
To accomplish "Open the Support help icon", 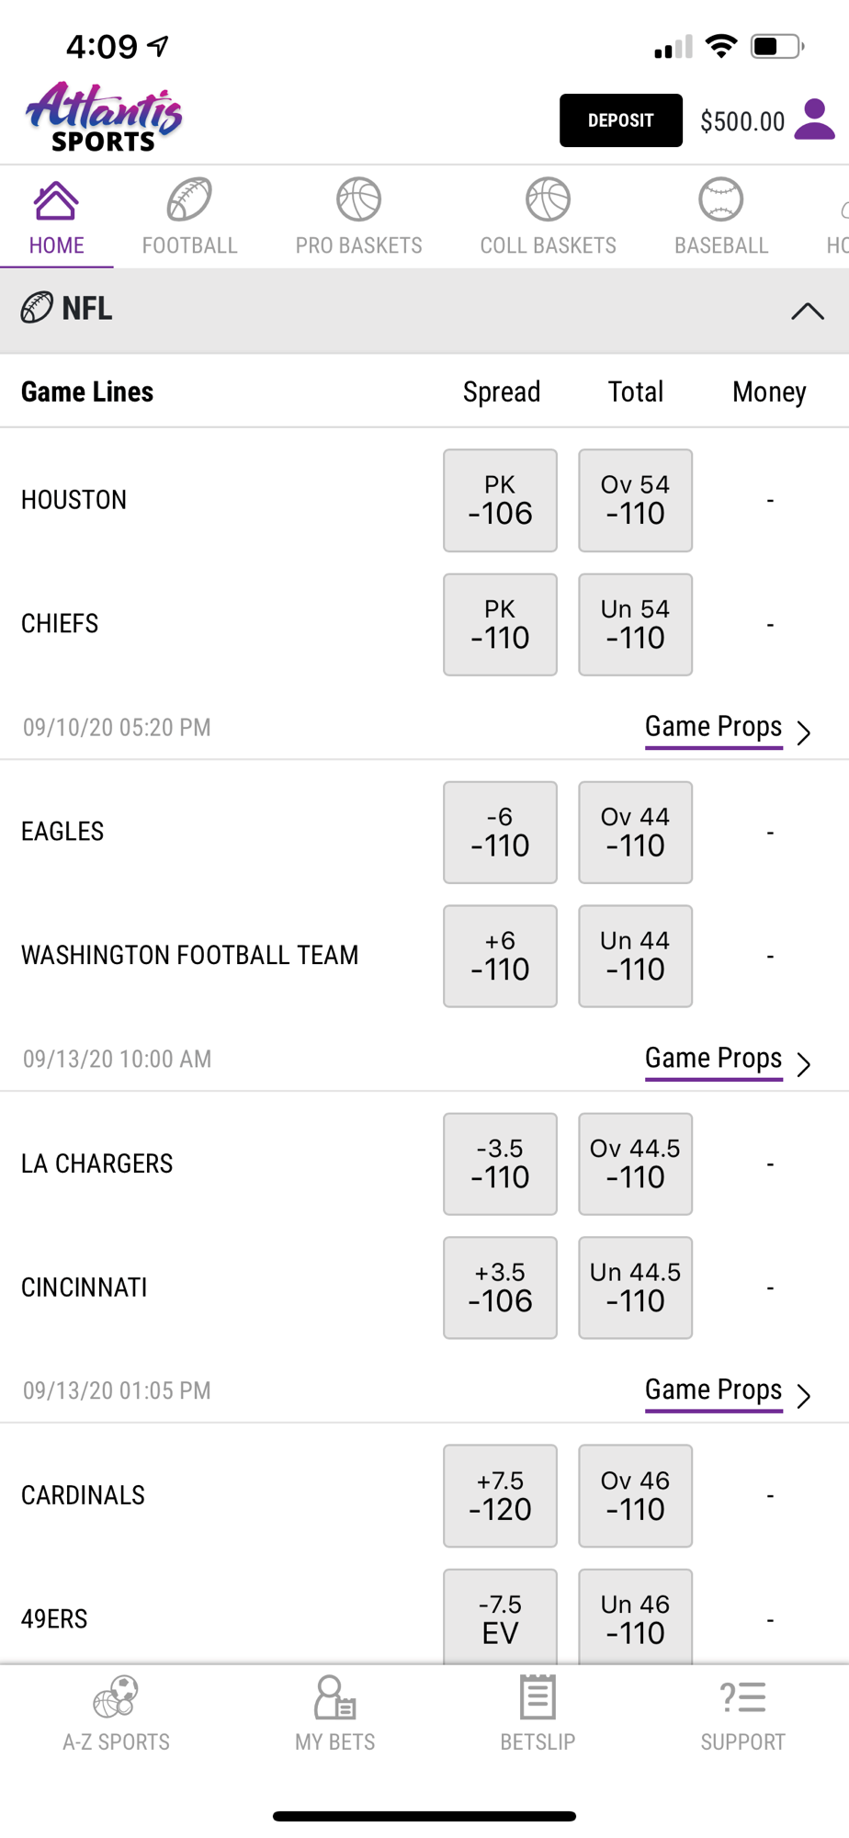I will click(x=742, y=1696).
